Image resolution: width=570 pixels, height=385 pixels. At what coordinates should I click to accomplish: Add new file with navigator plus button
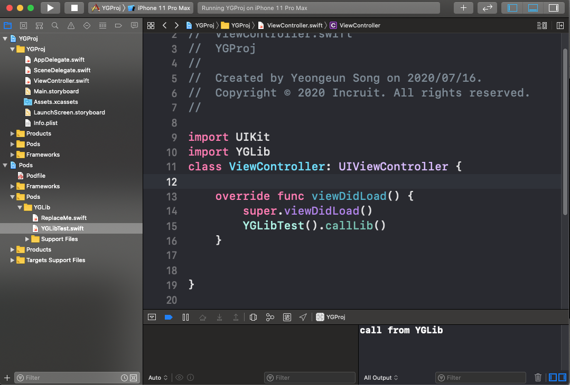7,378
